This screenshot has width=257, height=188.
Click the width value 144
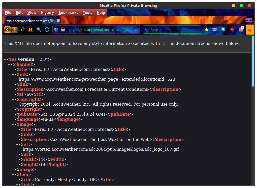(42, 159)
